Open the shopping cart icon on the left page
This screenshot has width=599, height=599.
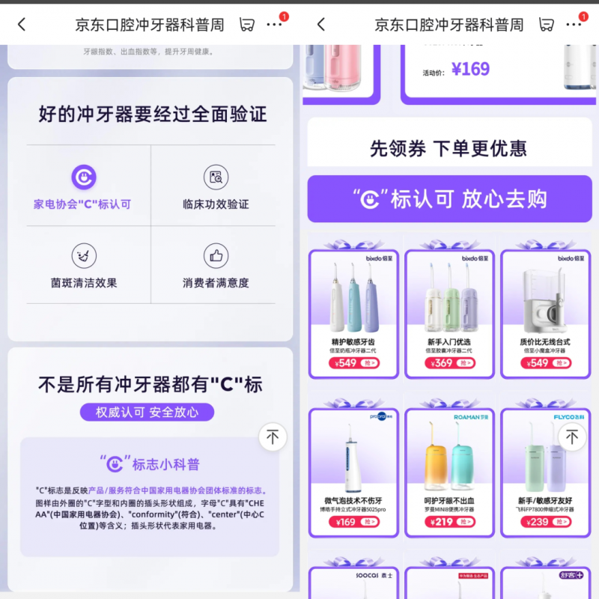247,23
